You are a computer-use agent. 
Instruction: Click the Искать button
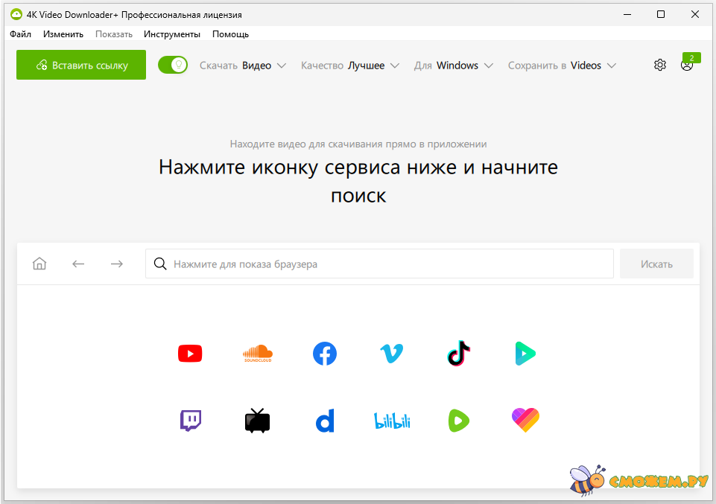(656, 264)
